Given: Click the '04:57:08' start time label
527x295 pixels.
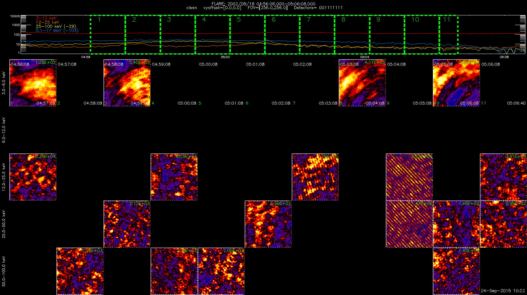Looking at the screenshot, I should [67, 64].
